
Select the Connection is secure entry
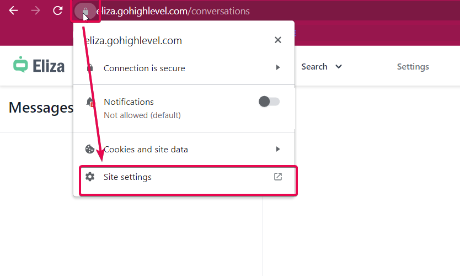[145, 68]
